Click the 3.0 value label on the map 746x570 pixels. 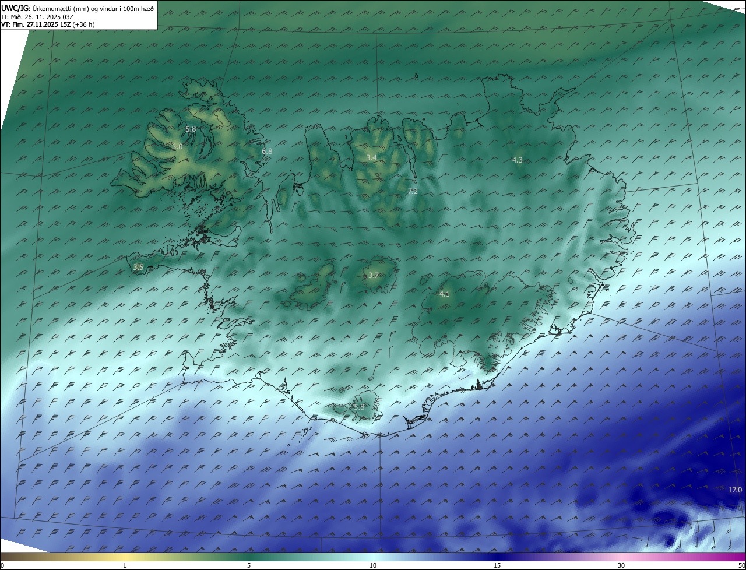[177, 147]
